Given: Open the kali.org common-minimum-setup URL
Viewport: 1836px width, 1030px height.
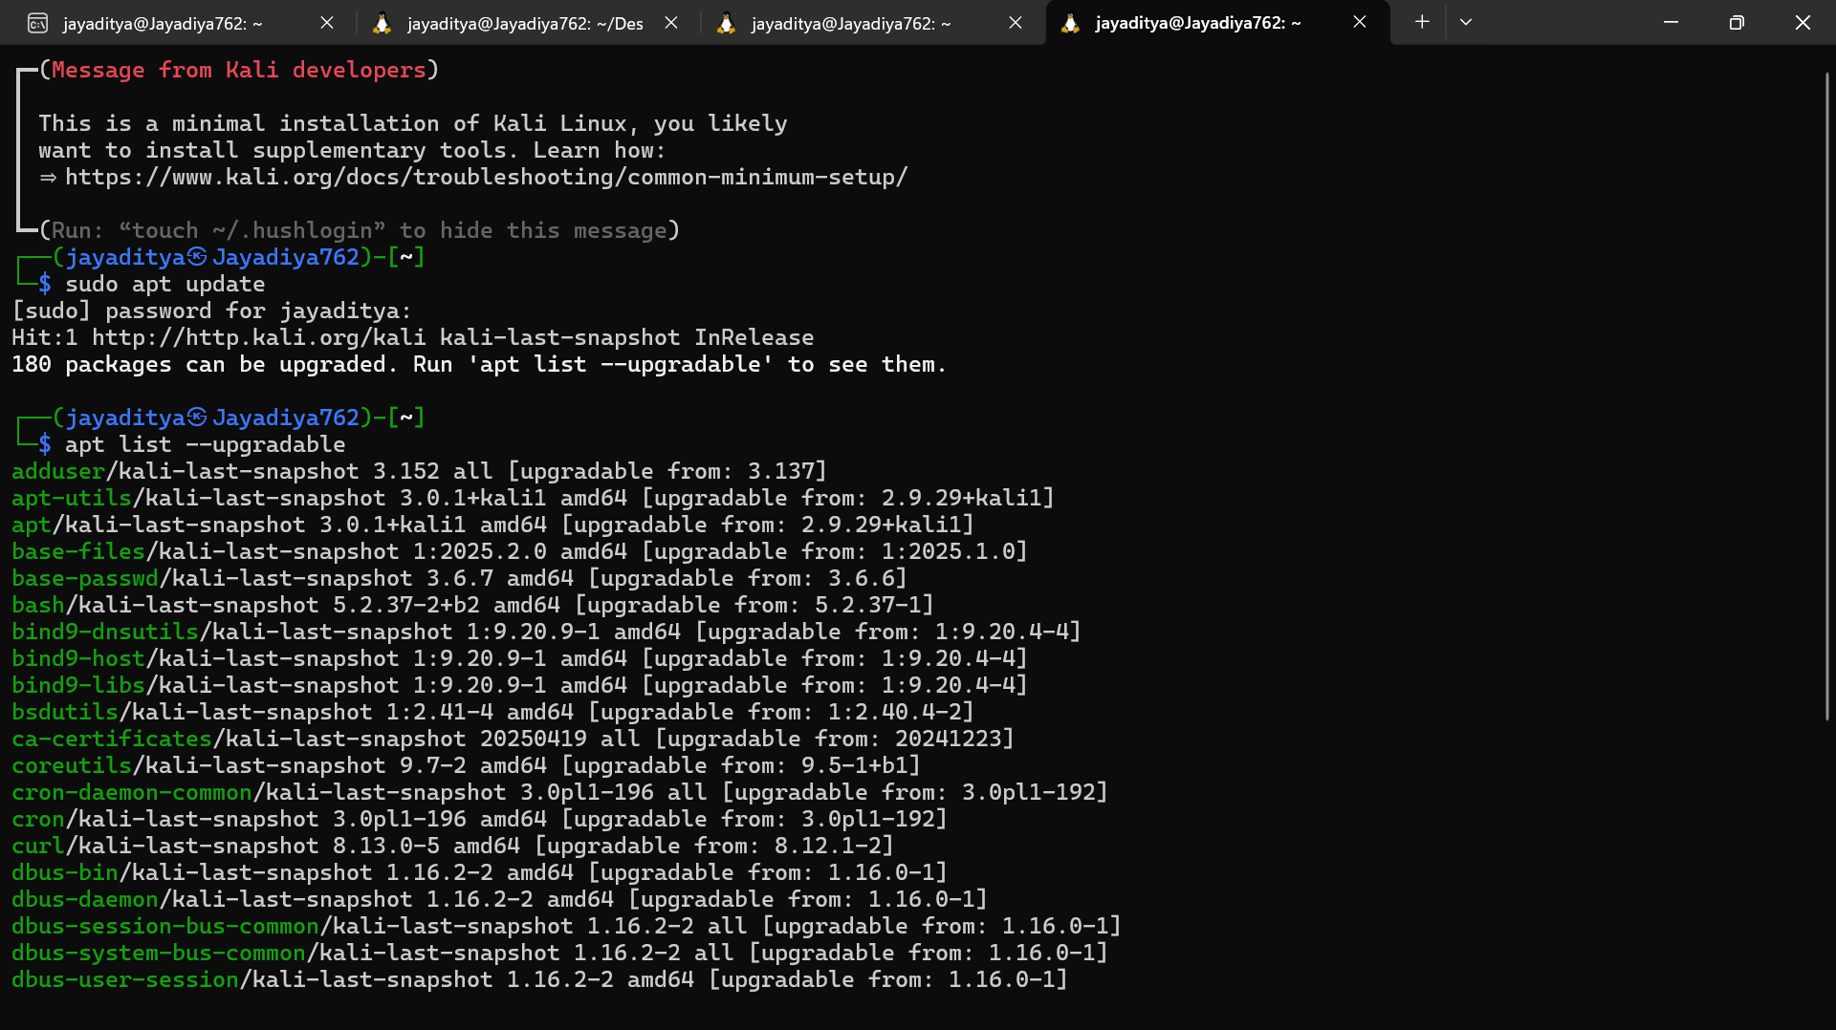Looking at the screenshot, I should [x=486, y=178].
